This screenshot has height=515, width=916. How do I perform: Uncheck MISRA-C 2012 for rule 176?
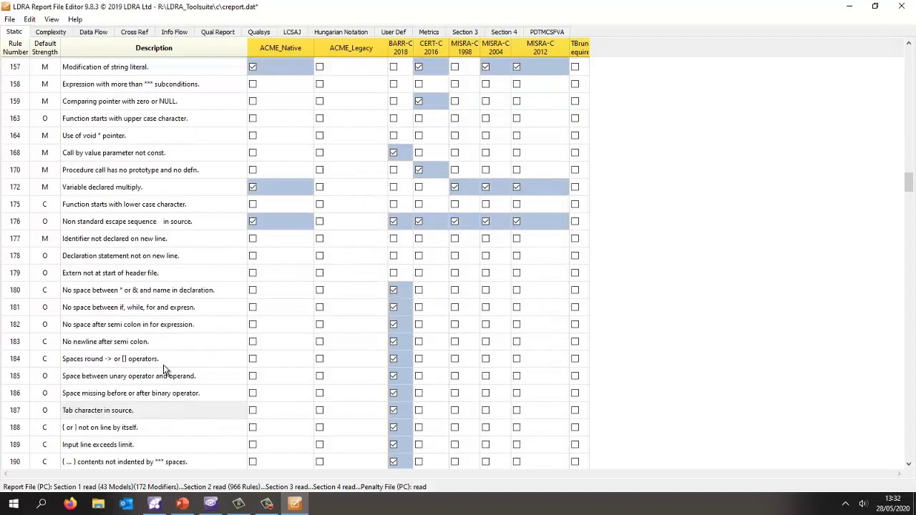click(x=517, y=221)
